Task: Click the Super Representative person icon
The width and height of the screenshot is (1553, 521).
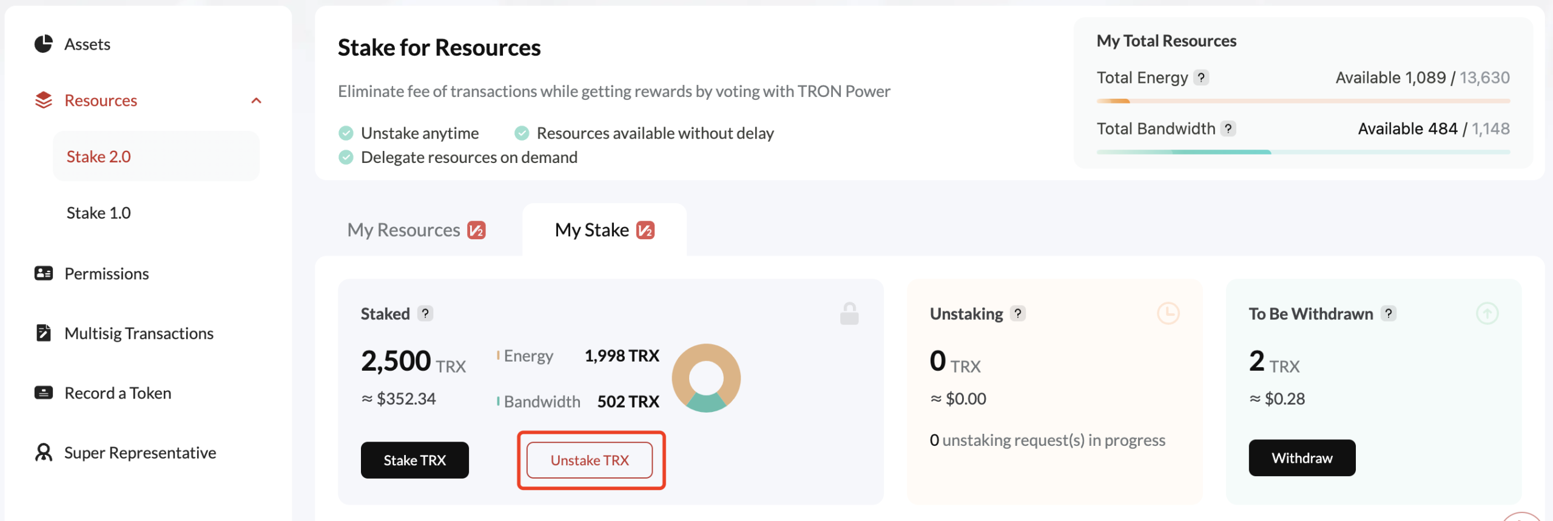Action: pyautogui.click(x=43, y=453)
